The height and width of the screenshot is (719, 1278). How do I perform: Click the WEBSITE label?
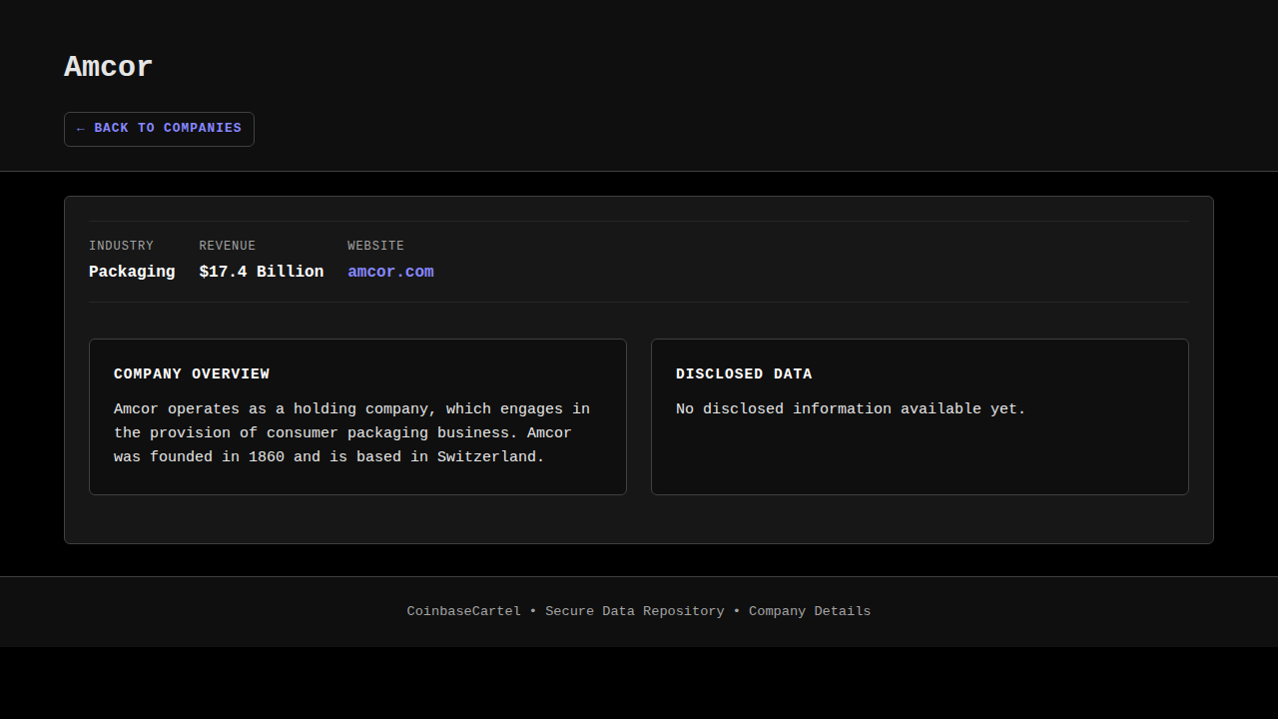coord(375,246)
